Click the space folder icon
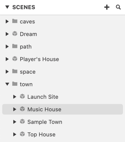Image resolution: width=125 pixels, height=142 pixels. click(x=15, y=71)
